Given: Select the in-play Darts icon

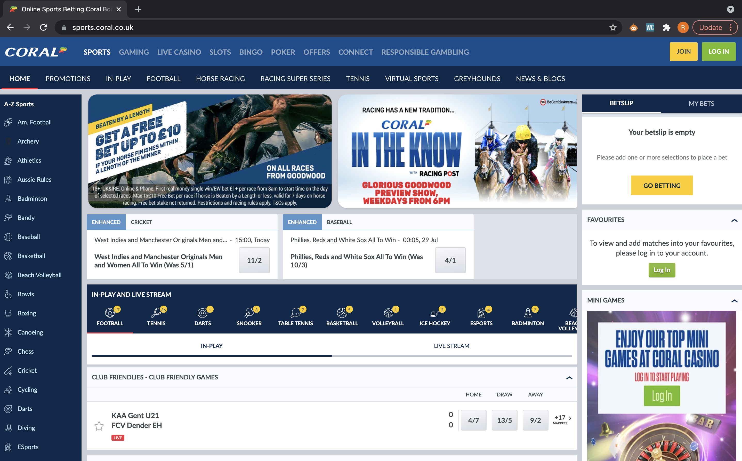Looking at the screenshot, I should coord(202,313).
